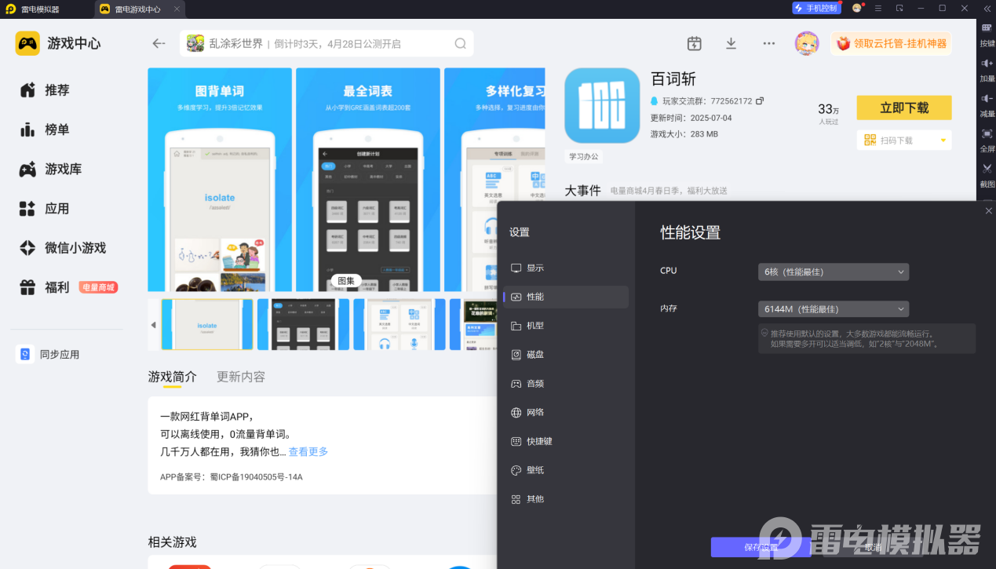996x569 pixels.
Task: Decrease volume with 减量 button
Action: coord(987,105)
